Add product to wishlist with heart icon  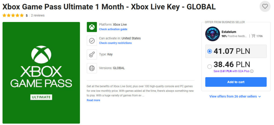[265, 6]
